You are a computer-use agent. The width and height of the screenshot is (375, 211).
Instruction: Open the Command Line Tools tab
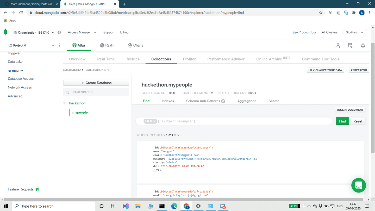(x=321, y=59)
